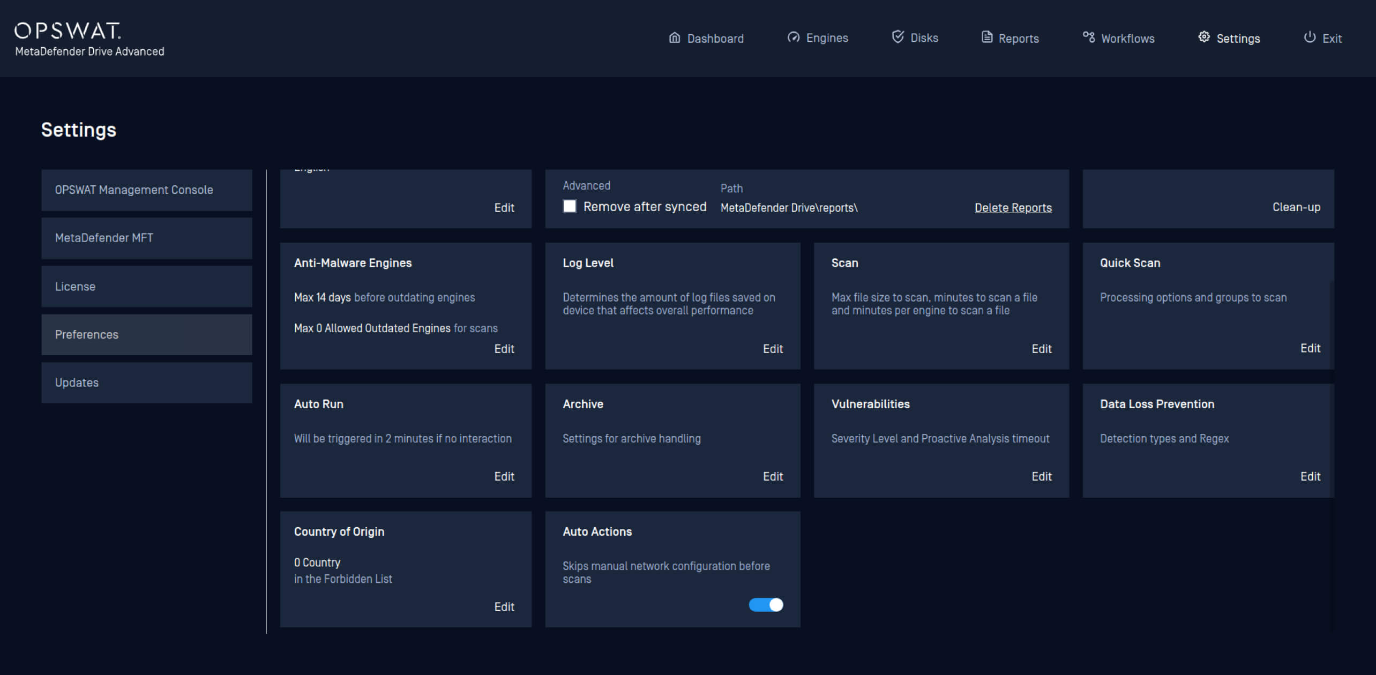Click the Reports document icon
Screen dimensions: 1376x675
tap(986, 37)
